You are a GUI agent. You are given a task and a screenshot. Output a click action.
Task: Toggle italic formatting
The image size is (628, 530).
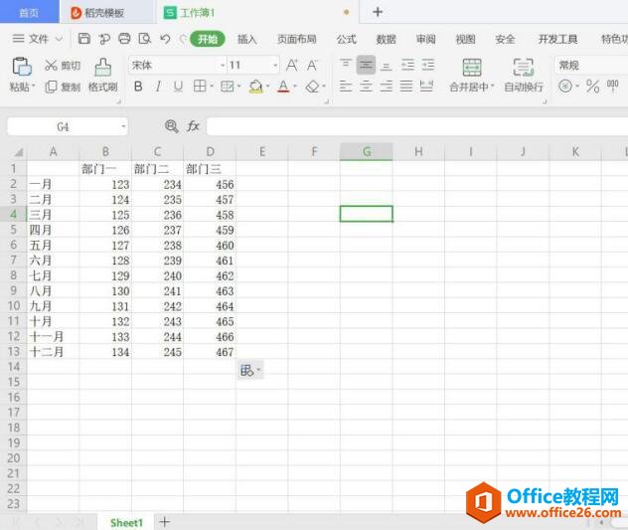(x=158, y=87)
